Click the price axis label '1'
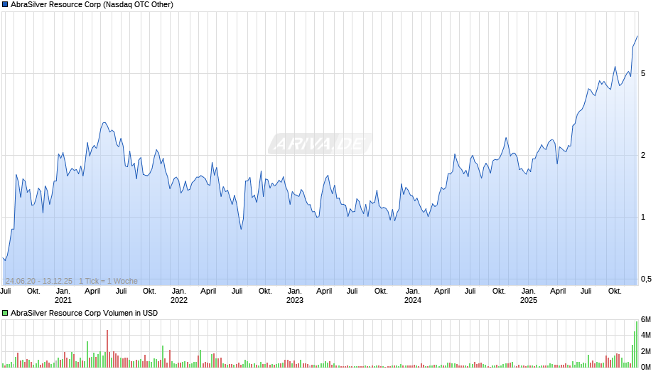Viewport: 668px width, 374px height. [x=643, y=218]
